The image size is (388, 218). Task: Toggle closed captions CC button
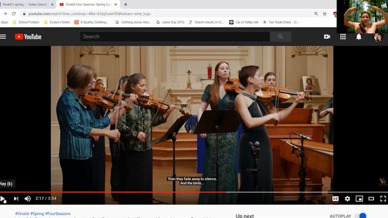(335, 199)
